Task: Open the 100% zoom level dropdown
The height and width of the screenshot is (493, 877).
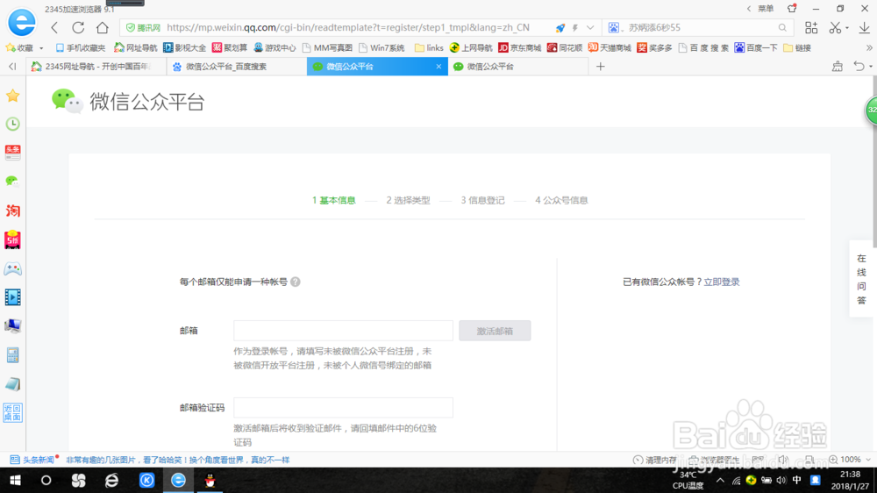Action: tap(851, 460)
